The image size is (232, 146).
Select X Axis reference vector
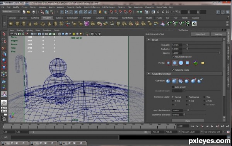pos(173,101)
